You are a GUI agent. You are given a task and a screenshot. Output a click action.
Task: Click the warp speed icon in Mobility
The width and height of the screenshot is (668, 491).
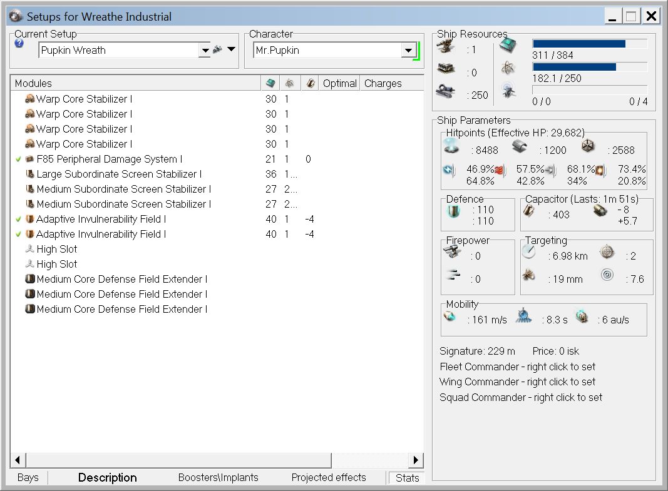pos(582,317)
